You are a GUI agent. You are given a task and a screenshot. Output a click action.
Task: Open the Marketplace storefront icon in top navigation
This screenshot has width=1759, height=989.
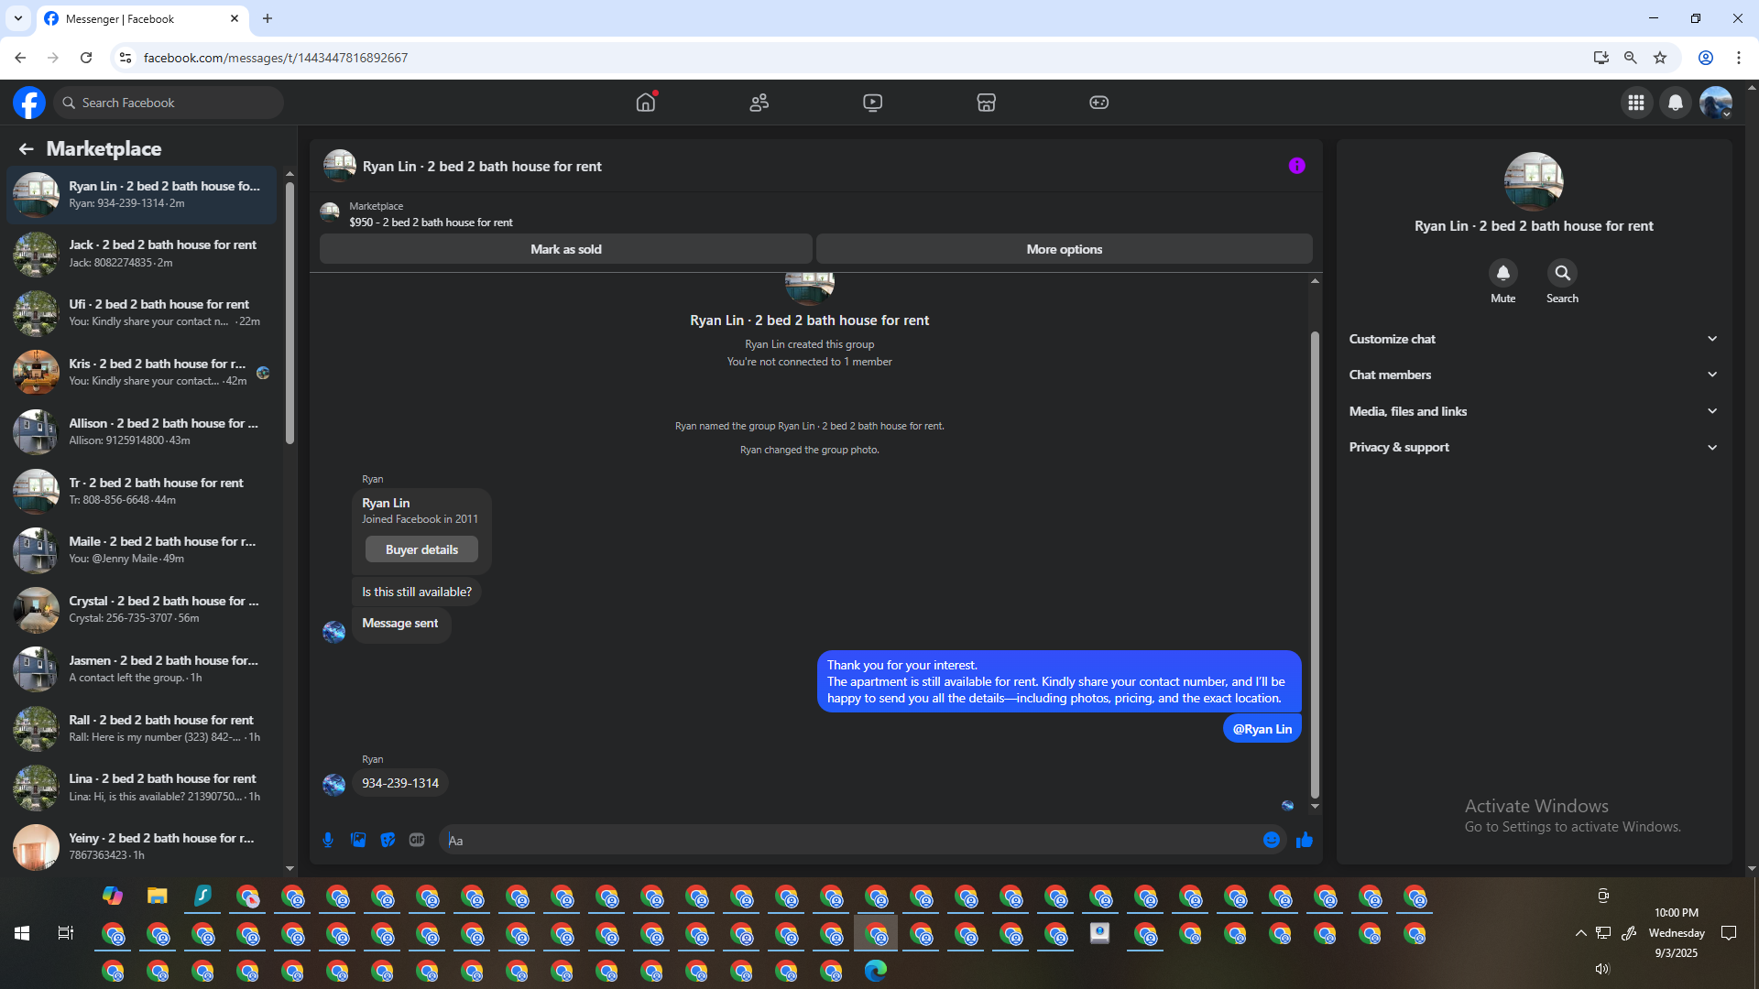click(987, 103)
